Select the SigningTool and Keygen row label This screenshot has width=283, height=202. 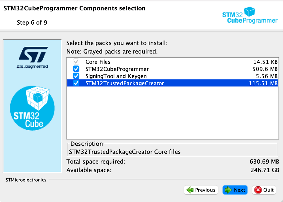click(116, 76)
